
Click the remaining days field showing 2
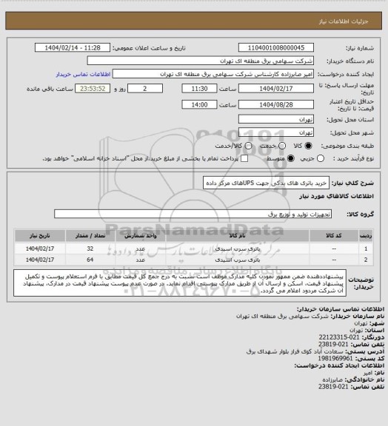[145, 89]
